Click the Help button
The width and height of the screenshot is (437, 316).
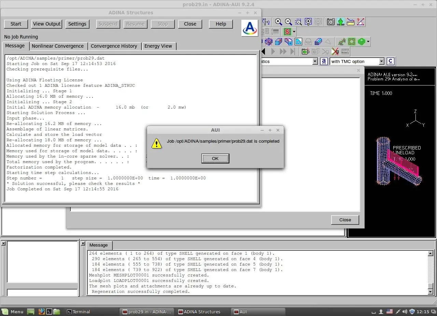tap(221, 24)
